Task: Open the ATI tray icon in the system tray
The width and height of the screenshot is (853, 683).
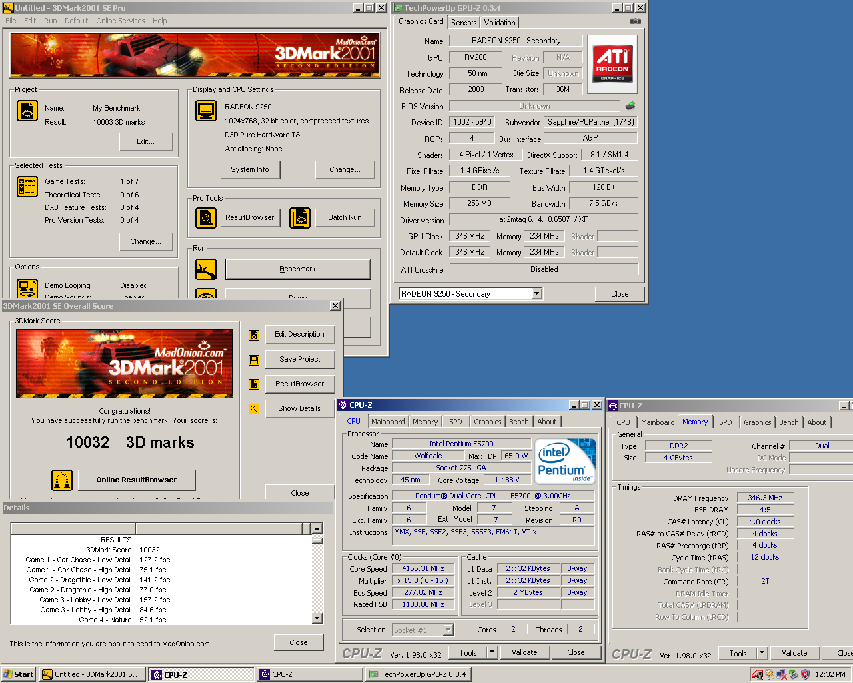Action: [758, 674]
